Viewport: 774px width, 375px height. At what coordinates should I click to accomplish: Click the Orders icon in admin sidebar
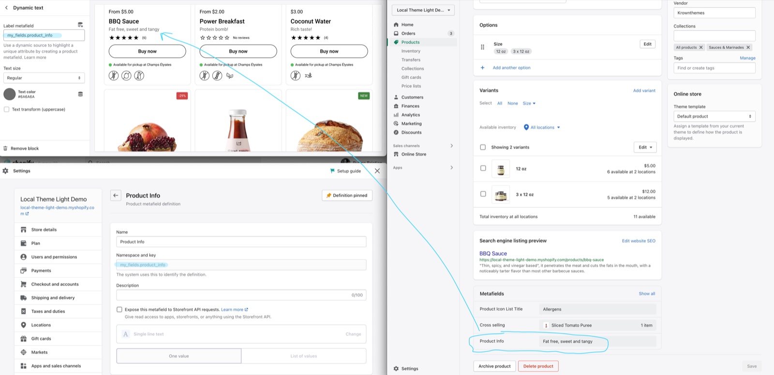396,33
